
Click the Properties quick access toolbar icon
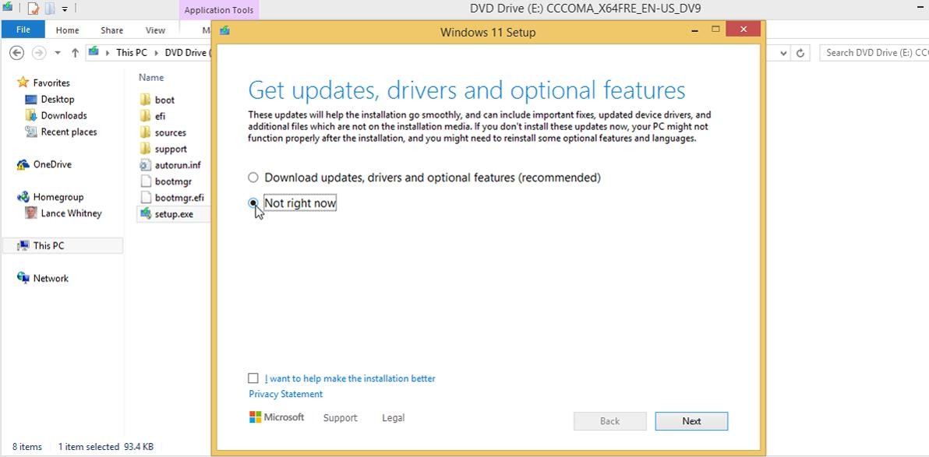(x=34, y=9)
